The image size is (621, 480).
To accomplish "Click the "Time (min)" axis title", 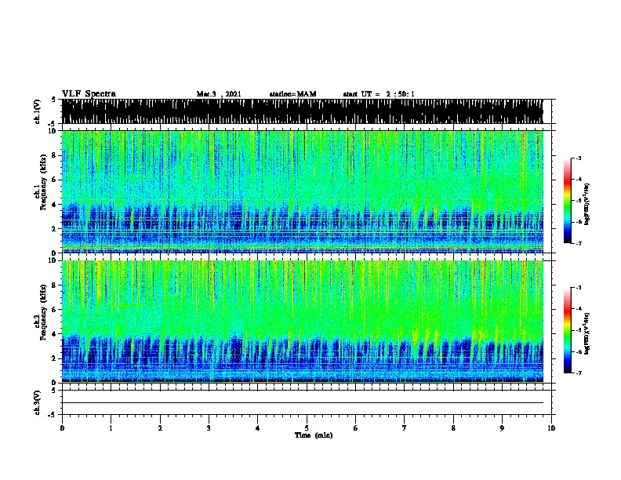I will pyautogui.click(x=314, y=435).
